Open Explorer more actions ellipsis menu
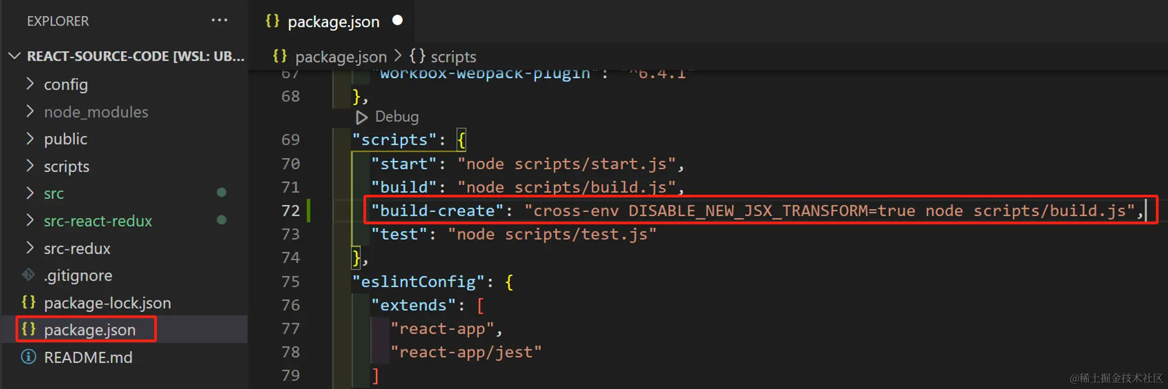The image size is (1168, 389). [x=220, y=20]
